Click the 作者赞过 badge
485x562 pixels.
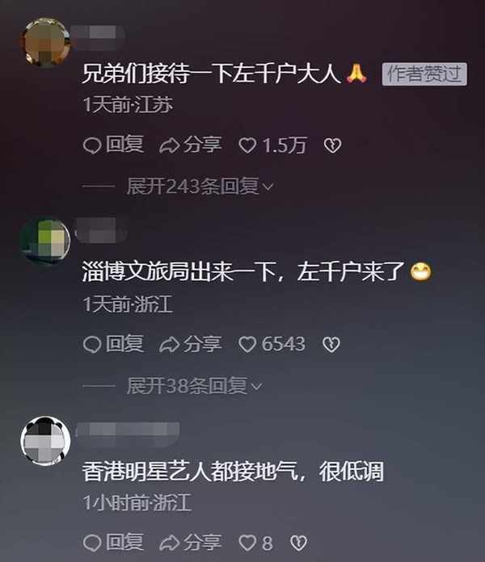(424, 73)
